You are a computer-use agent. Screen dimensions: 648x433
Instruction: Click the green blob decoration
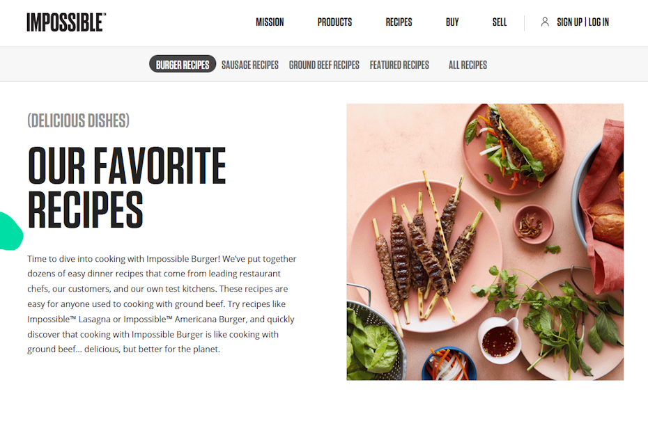point(10,231)
